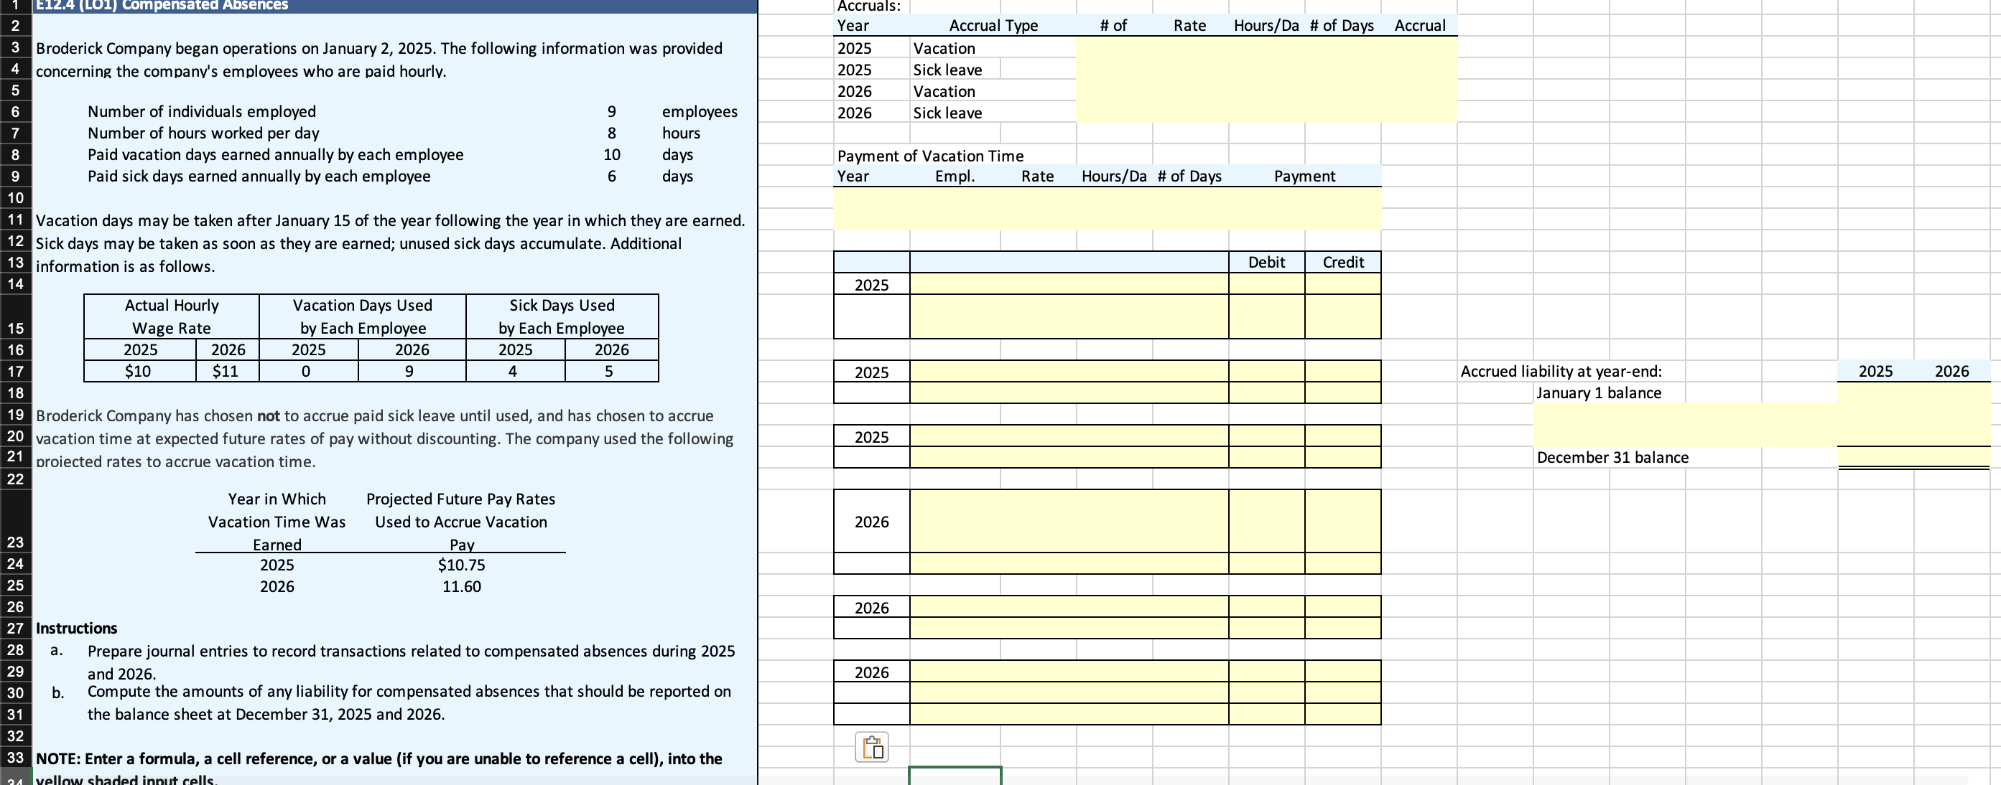Select row header 24

click(x=15, y=564)
